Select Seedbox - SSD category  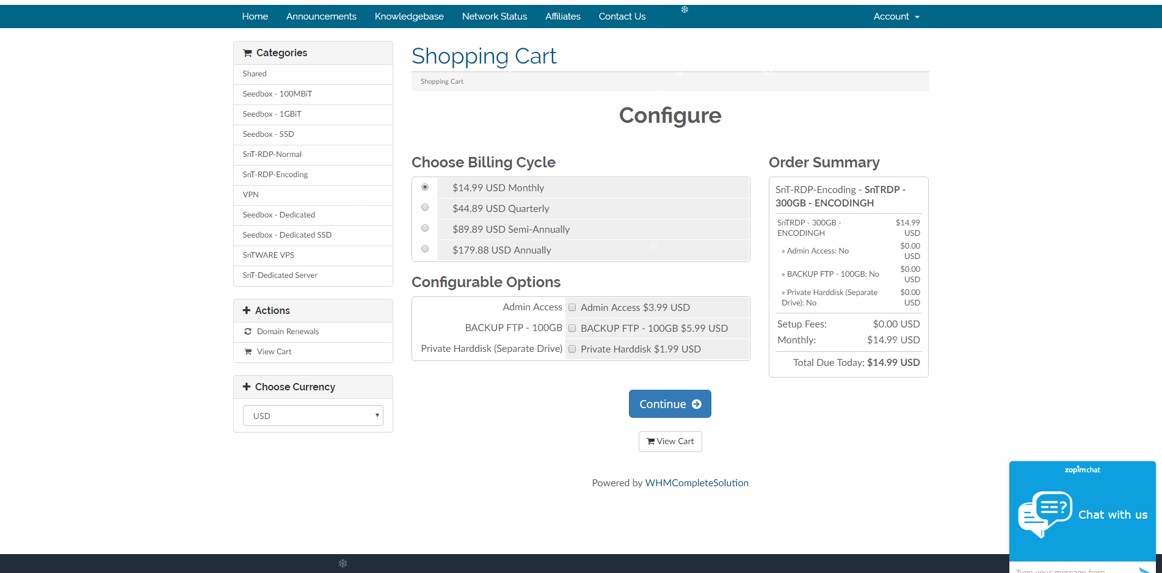(x=313, y=134)
